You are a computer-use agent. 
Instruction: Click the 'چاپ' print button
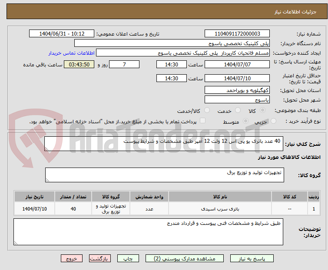click(128, 259)
